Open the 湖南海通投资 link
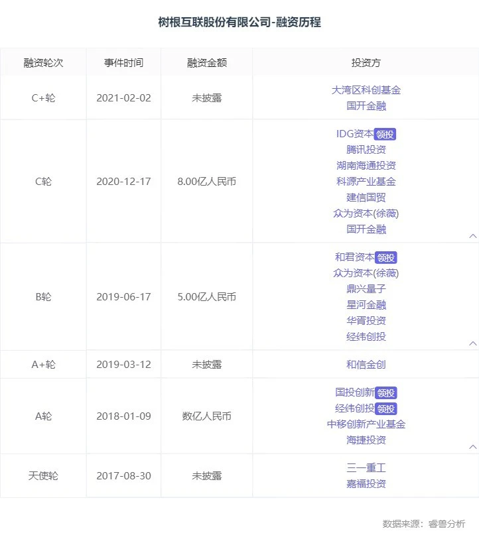This screenshot has height=549, width=479. (x=366, y=166)
